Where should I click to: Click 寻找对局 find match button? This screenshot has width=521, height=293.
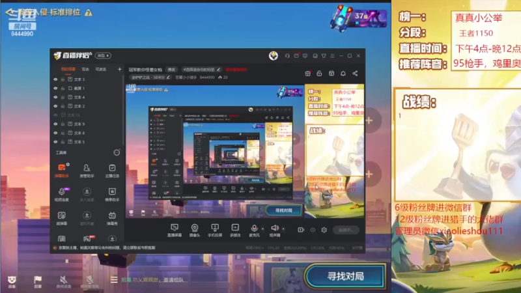point(345,276)
